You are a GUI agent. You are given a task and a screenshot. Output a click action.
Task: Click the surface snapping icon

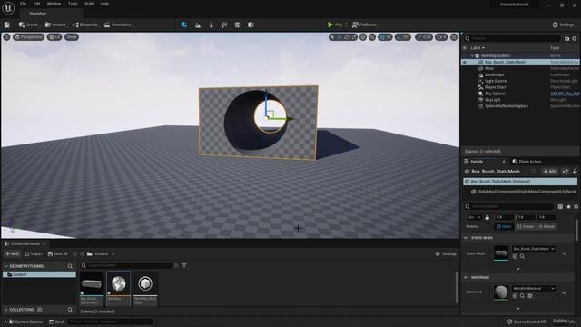(x=372, y=37)
